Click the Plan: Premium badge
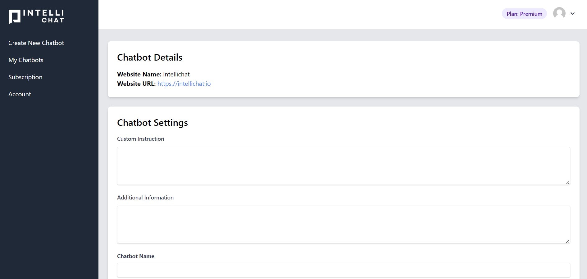Screen dimensions: 587x279 coord(524,14)
